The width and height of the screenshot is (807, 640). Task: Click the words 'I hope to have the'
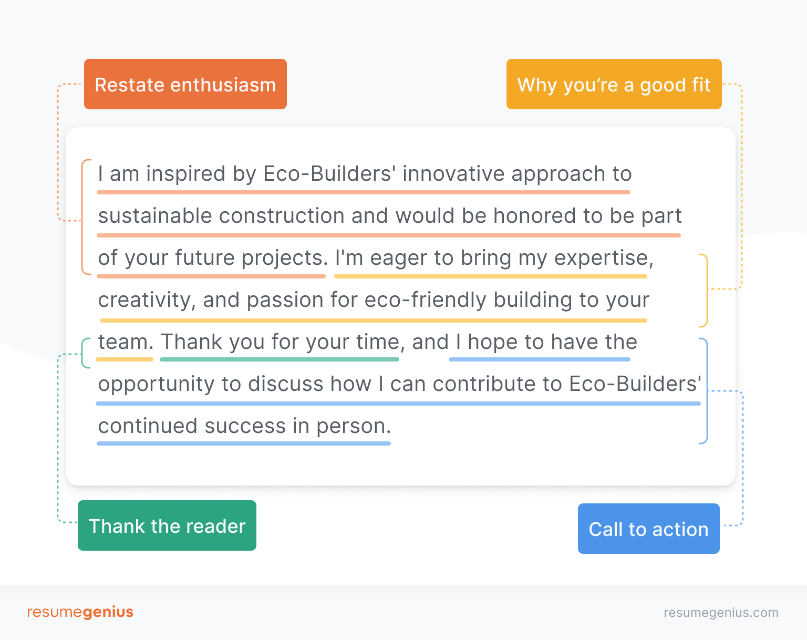point(546,342)
